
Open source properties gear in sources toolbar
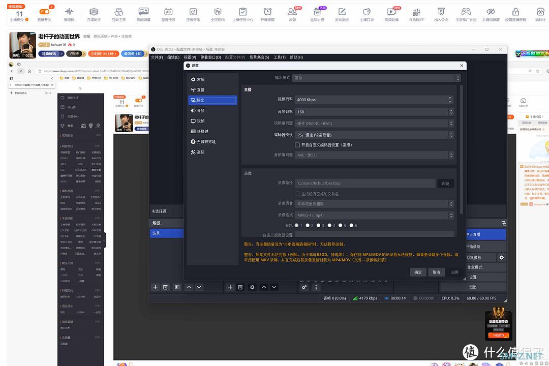click(252, 287)
